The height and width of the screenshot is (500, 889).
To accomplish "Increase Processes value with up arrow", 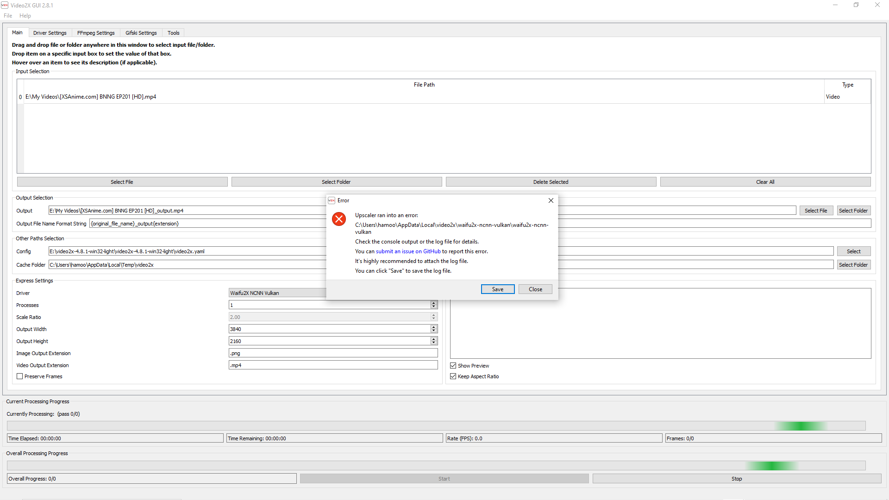I will pyautogui.click(x=434, y=303).
